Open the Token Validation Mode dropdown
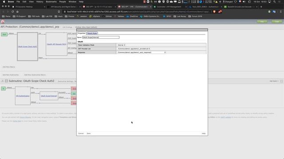 (x=121, y=45)
